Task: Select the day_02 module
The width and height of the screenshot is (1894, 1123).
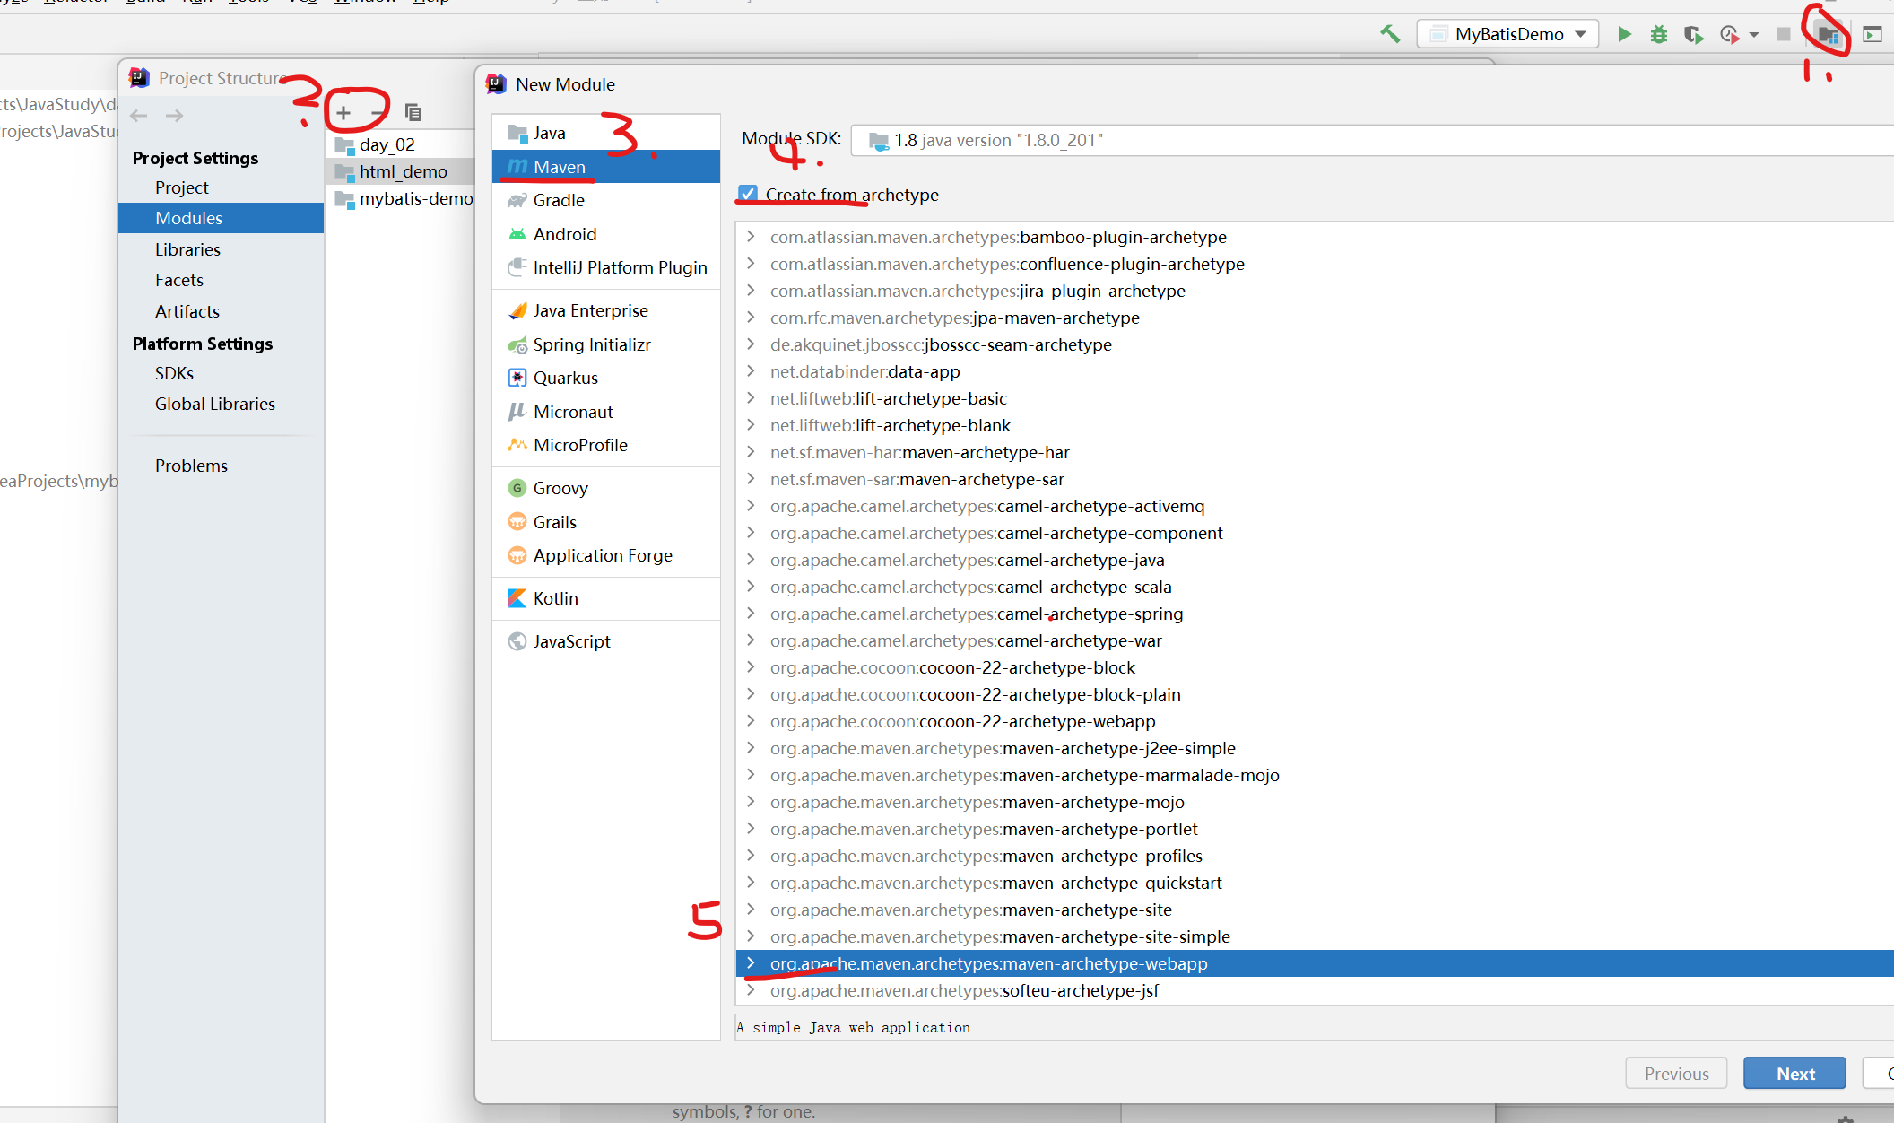Action: point(400,144)
